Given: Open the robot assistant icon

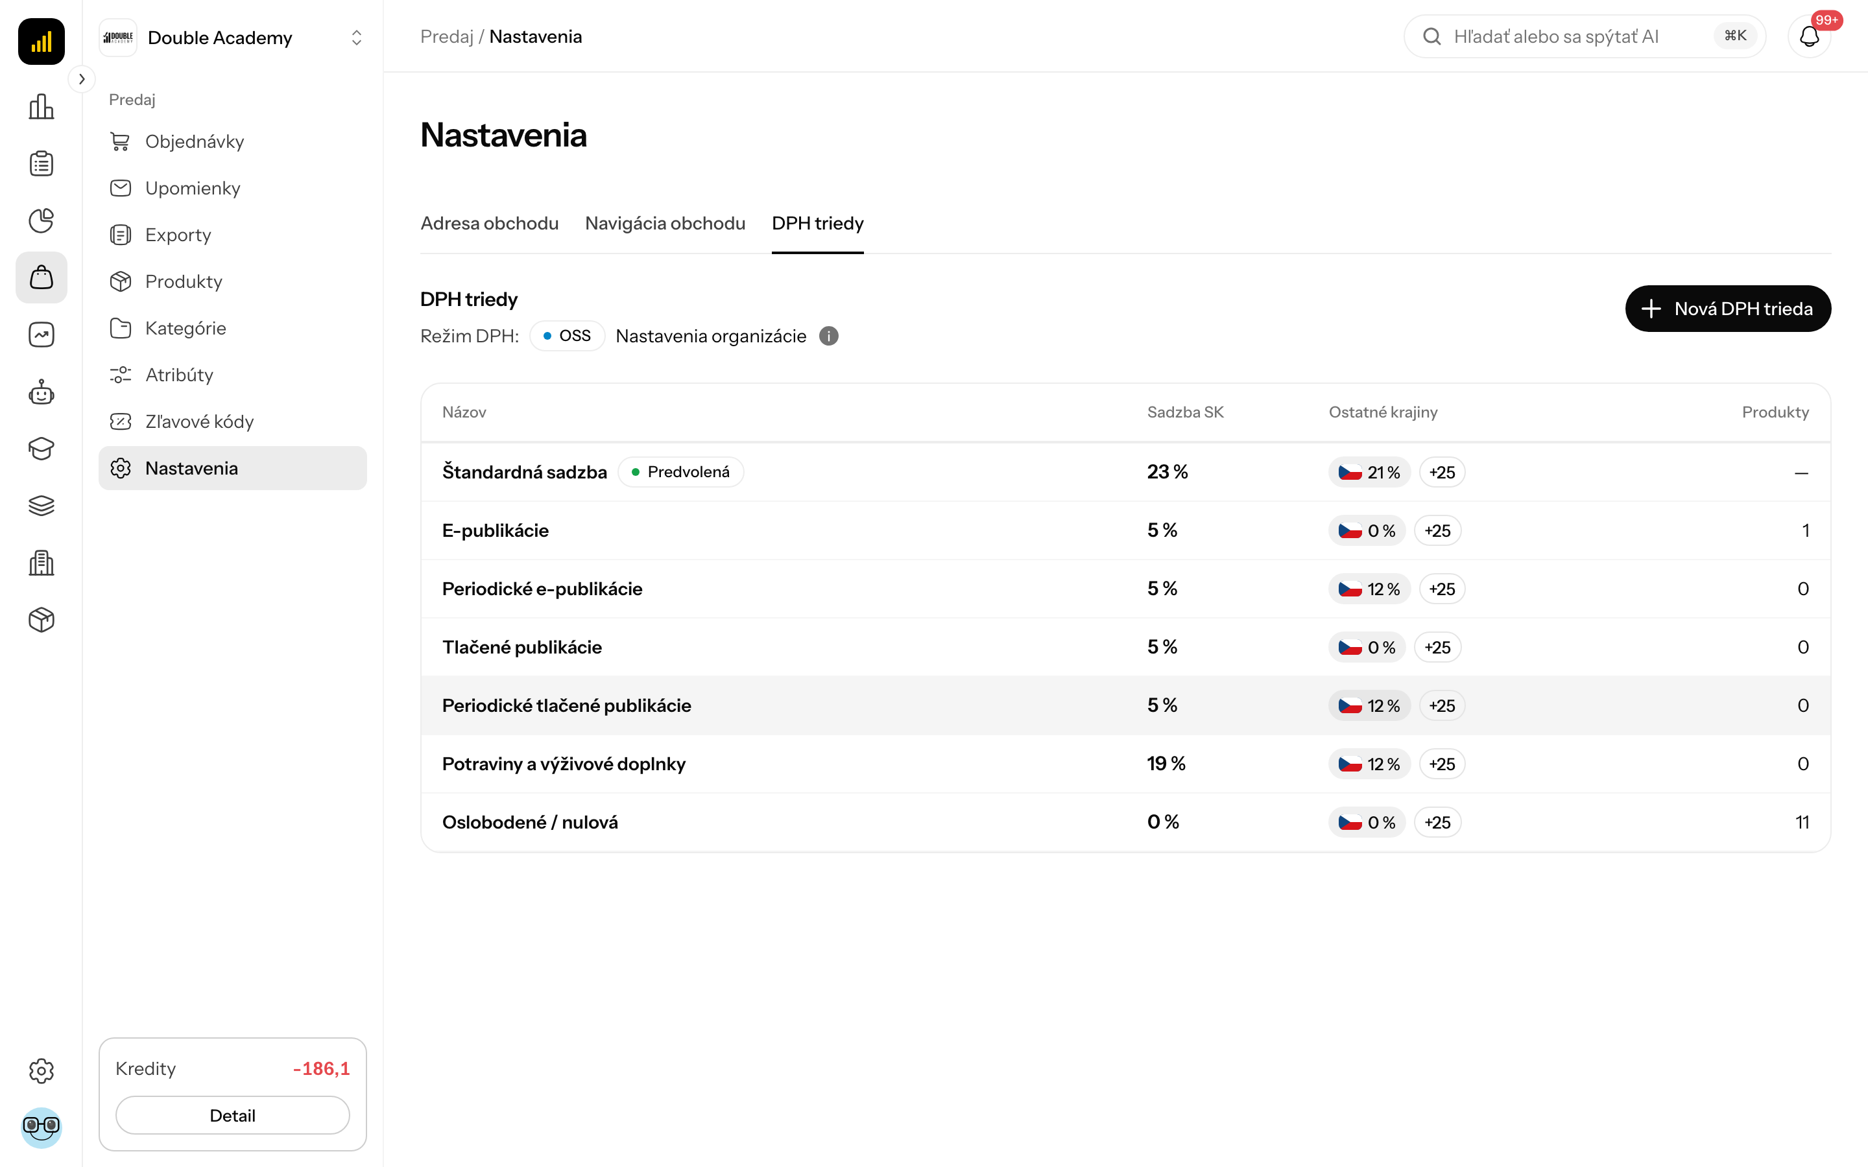Looking at the screenshot, I should pyautogui.click(x=41, y=392).
